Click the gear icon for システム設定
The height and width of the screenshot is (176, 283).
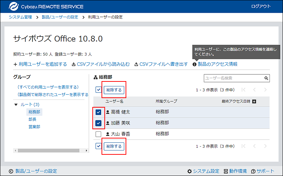point(190,171)
